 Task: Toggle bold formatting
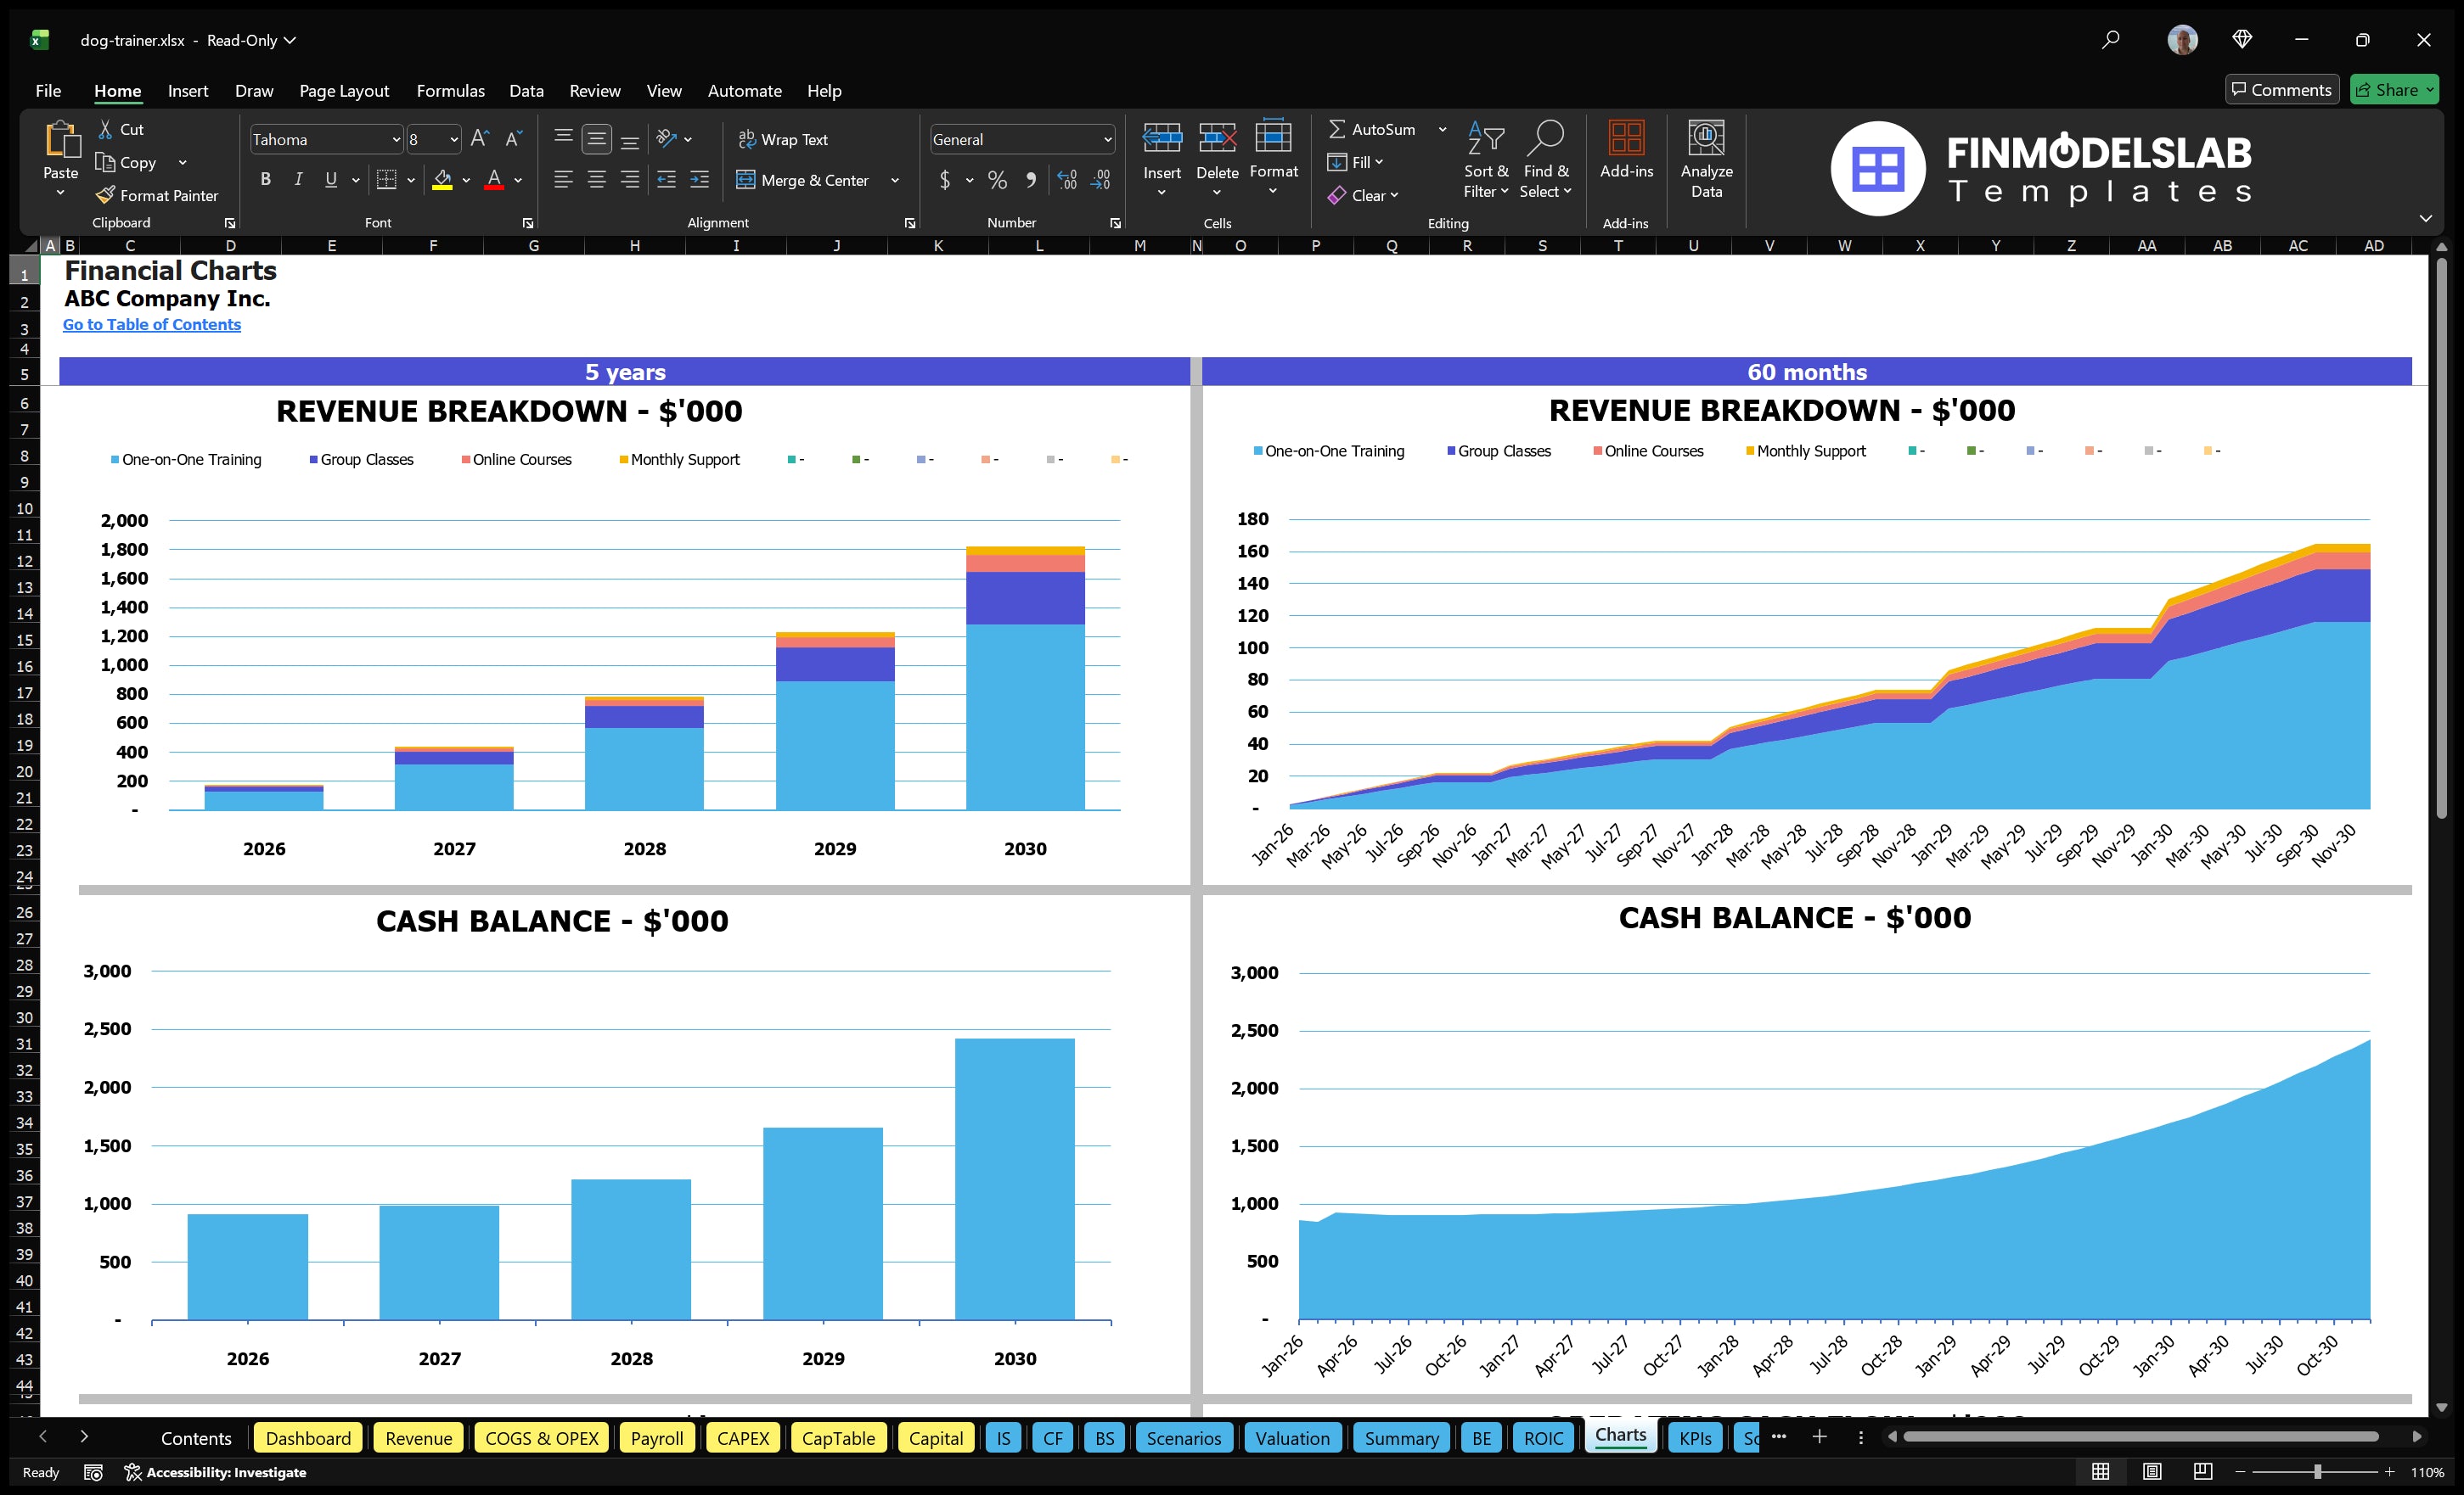265,179
